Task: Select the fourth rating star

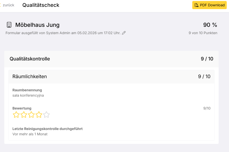Action: tap(39, 115)
